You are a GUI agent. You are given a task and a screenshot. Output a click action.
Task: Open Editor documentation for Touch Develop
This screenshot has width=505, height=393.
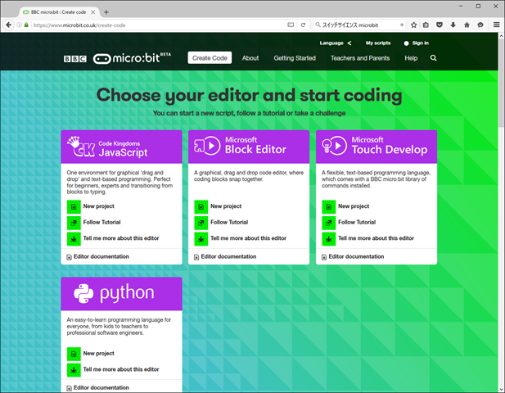click(x=356, y=256)
